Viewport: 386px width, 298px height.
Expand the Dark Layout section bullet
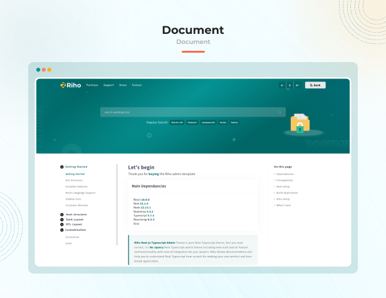(x=62, y=220)
